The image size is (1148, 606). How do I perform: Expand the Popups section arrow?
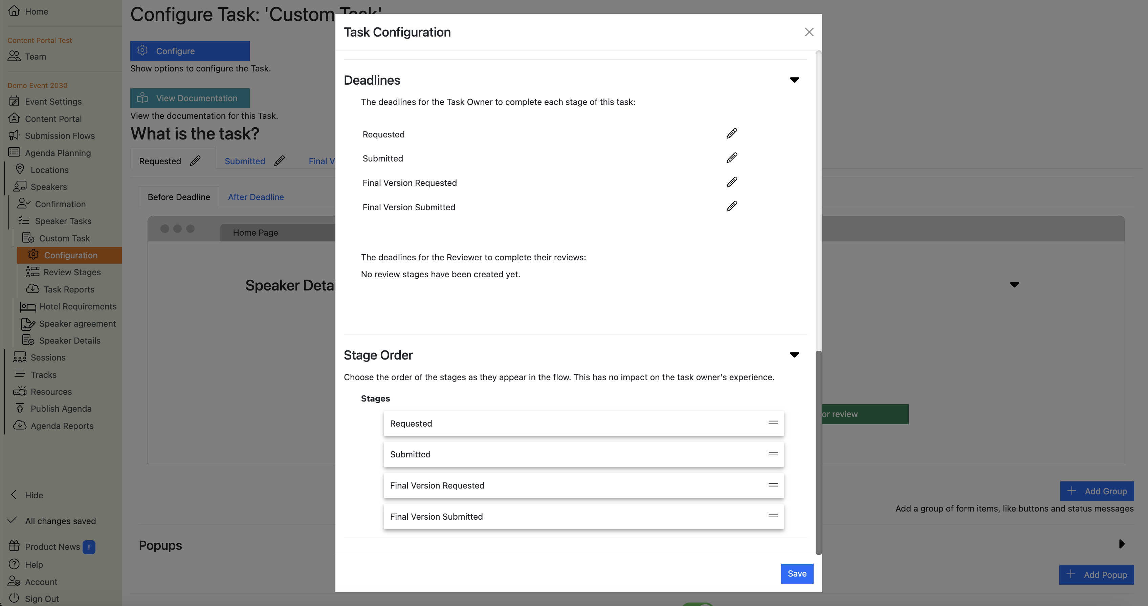(1121, 544)
